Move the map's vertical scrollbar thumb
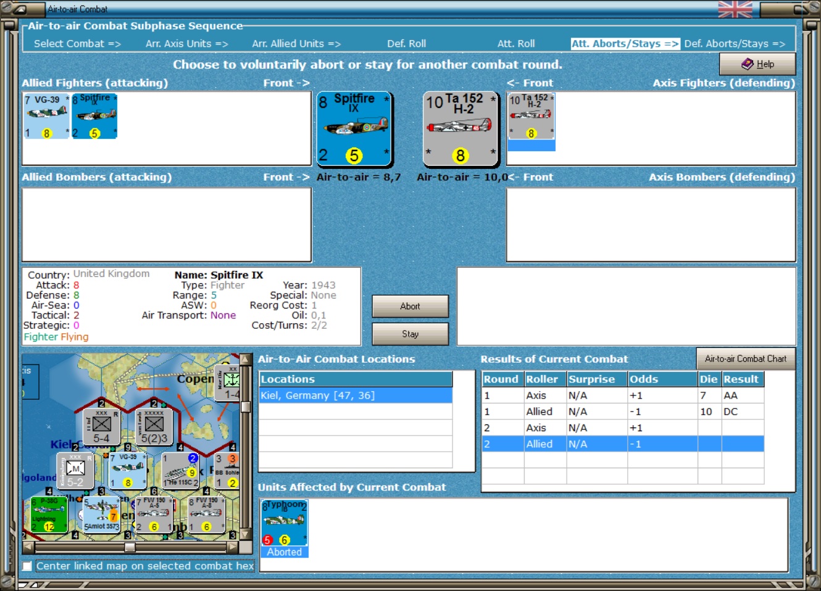This screenshot has height=591, width=821. [246, 407]
